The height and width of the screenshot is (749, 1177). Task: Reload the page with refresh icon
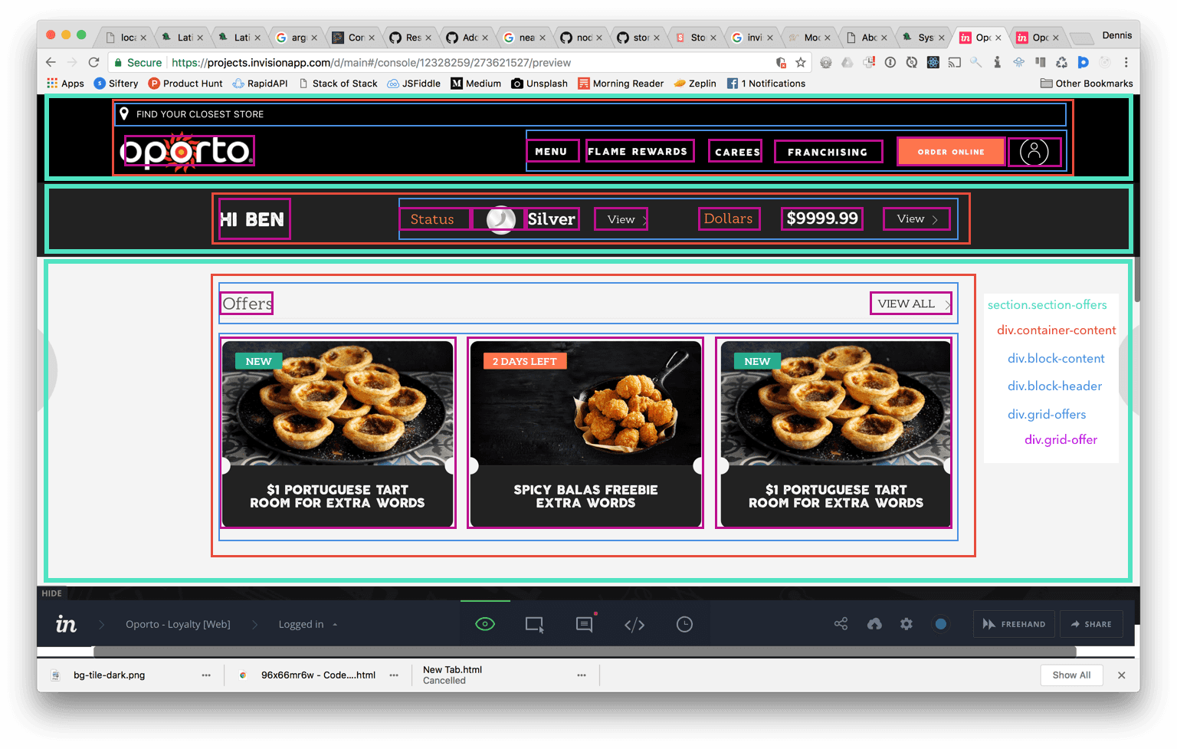click(93, 62)
